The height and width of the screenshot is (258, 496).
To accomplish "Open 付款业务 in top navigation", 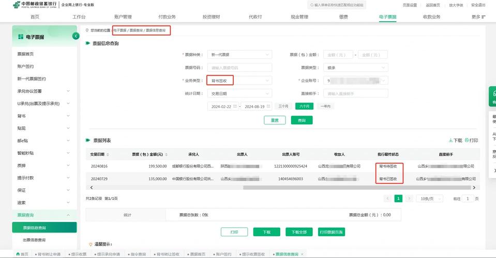I will [x=167, y=17].
